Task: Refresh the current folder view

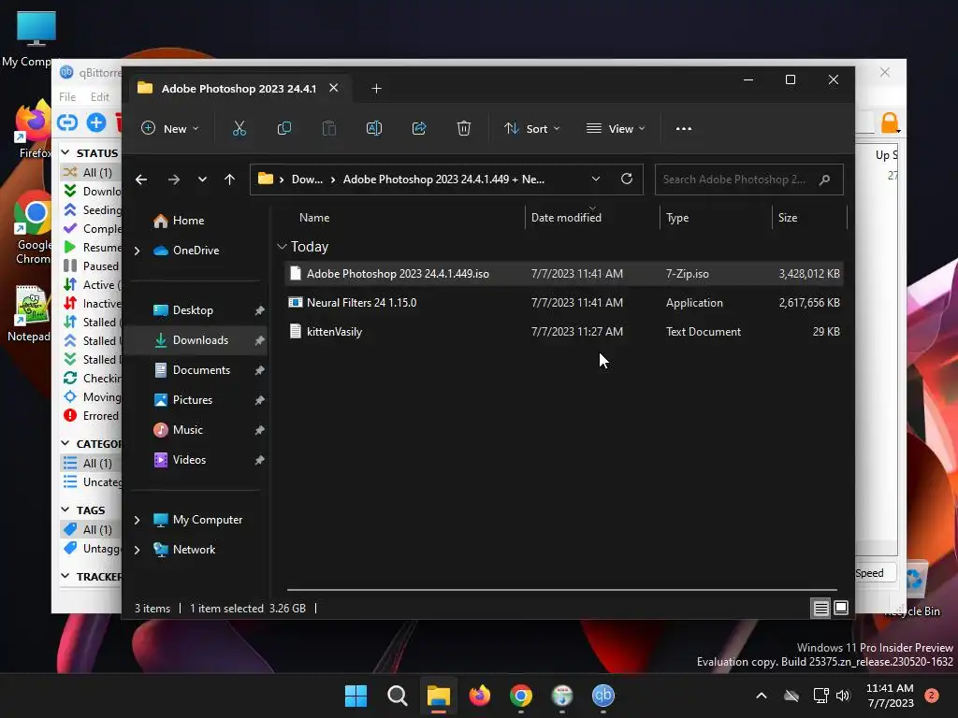Action: point(626,179)
